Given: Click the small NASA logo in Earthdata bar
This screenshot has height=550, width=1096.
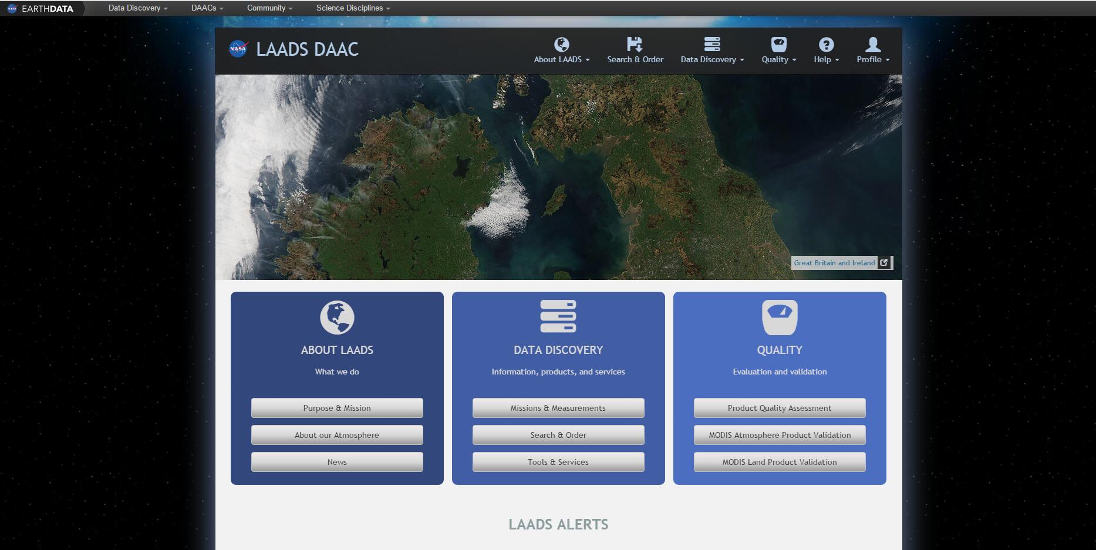Looking at the screenshot, I should (12, 8).
